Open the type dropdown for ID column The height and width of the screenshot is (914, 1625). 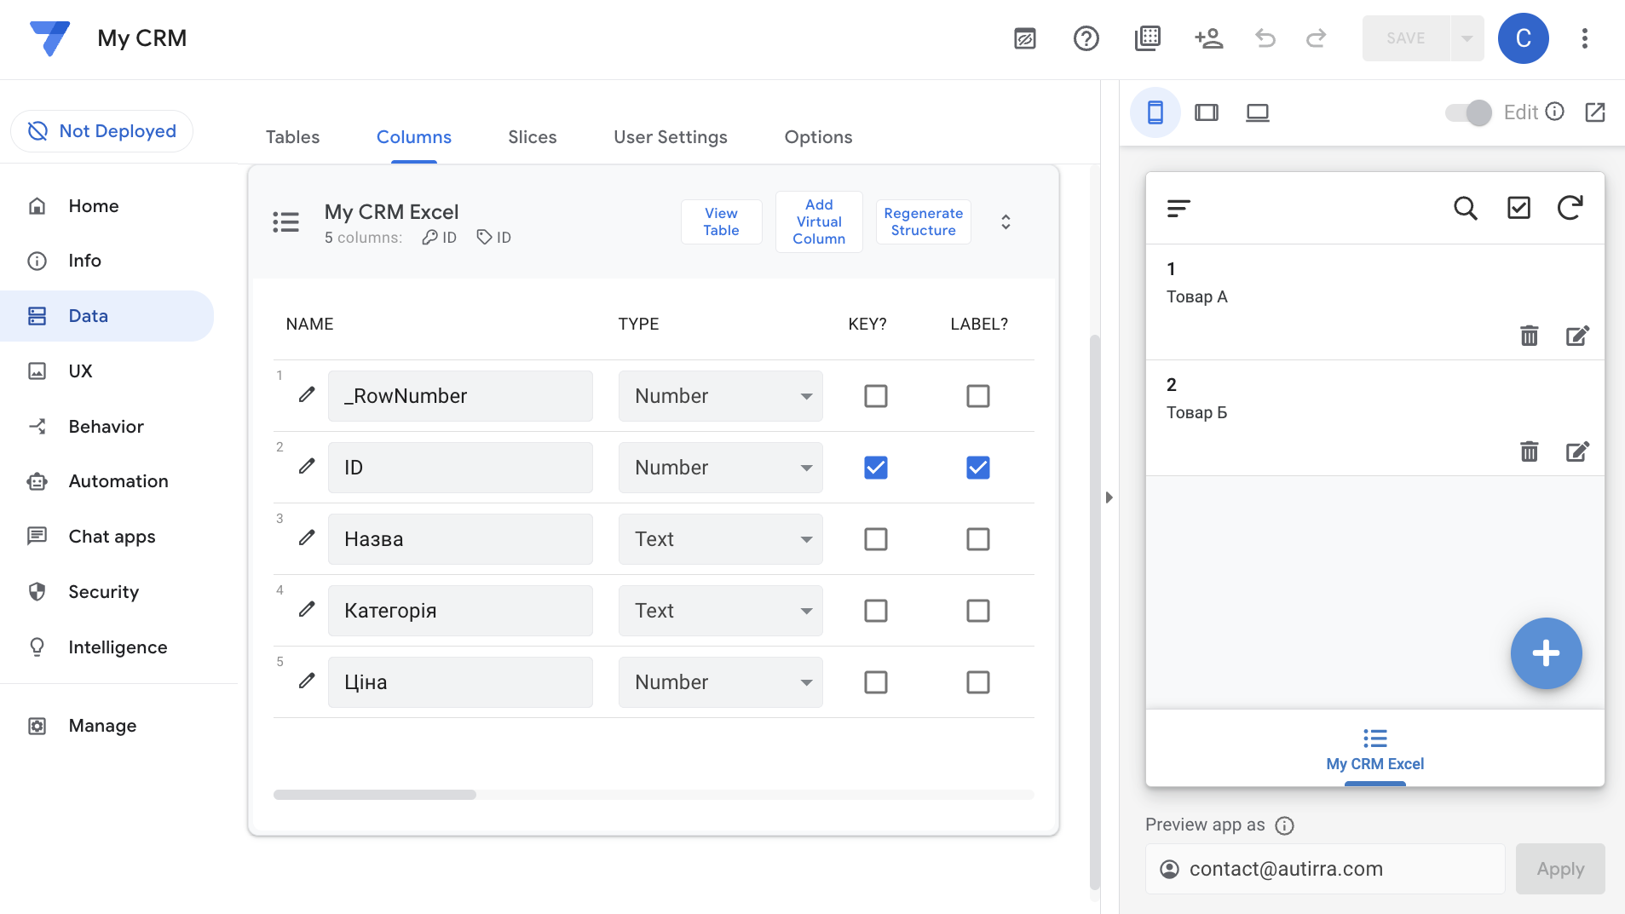[720, 467]
